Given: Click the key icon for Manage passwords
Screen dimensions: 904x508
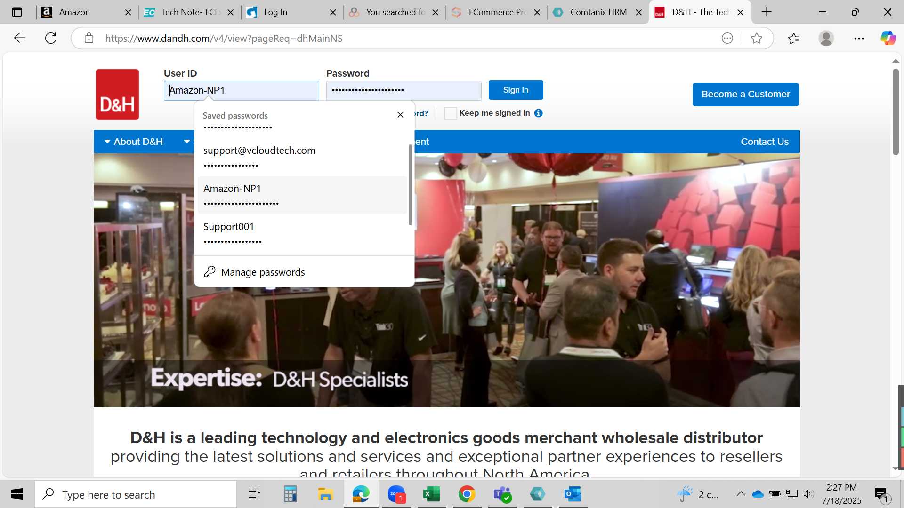Looking at the screenshot, I should pyautogui.click(x=210, y=272).
